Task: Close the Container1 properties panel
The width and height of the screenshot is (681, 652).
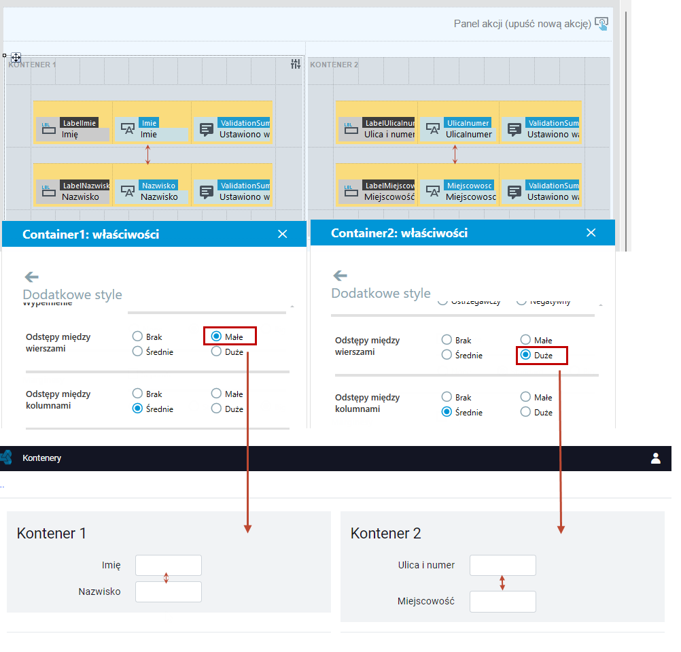Action: (282, 234)
